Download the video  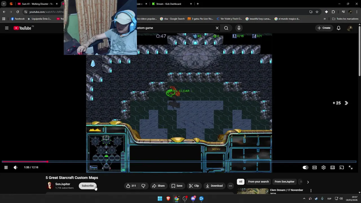coord(214,186)
